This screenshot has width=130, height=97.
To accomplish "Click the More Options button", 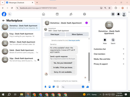I will point(77,34).
